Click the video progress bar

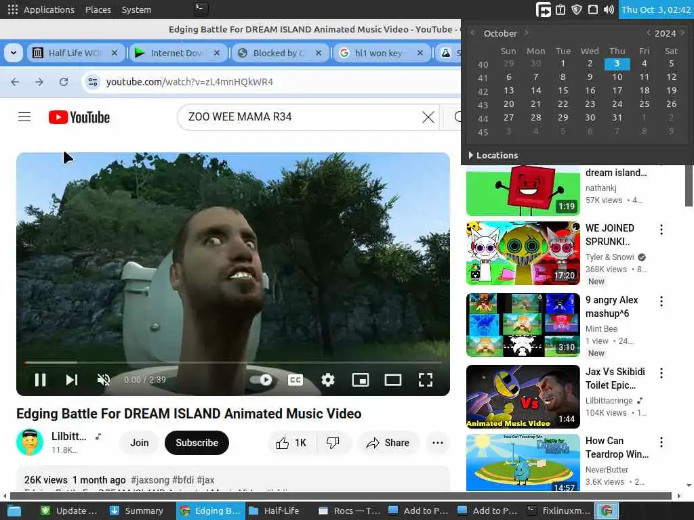point(233,362)
